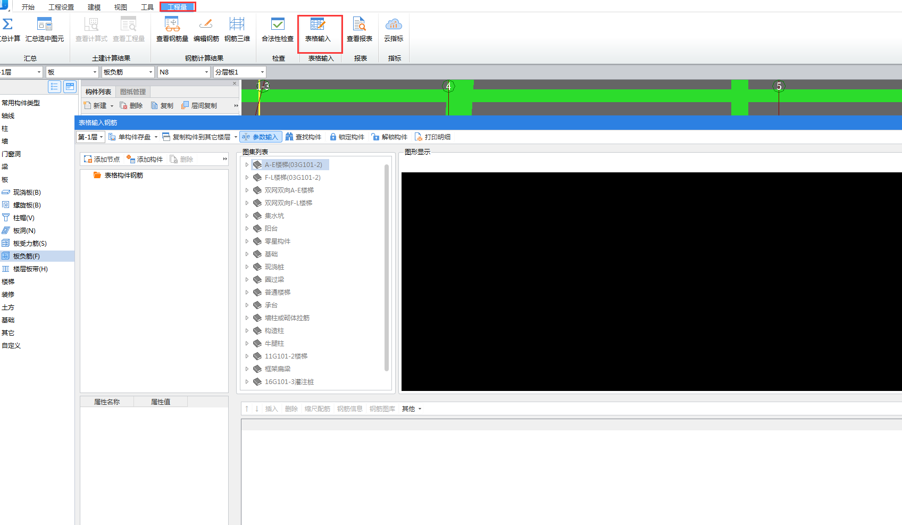
Task: Switch to 构件列表 tab
Action: [x=98, y=91]
